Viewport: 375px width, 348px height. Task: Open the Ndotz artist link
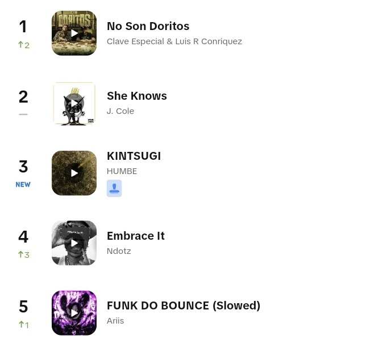click(119, 251)
